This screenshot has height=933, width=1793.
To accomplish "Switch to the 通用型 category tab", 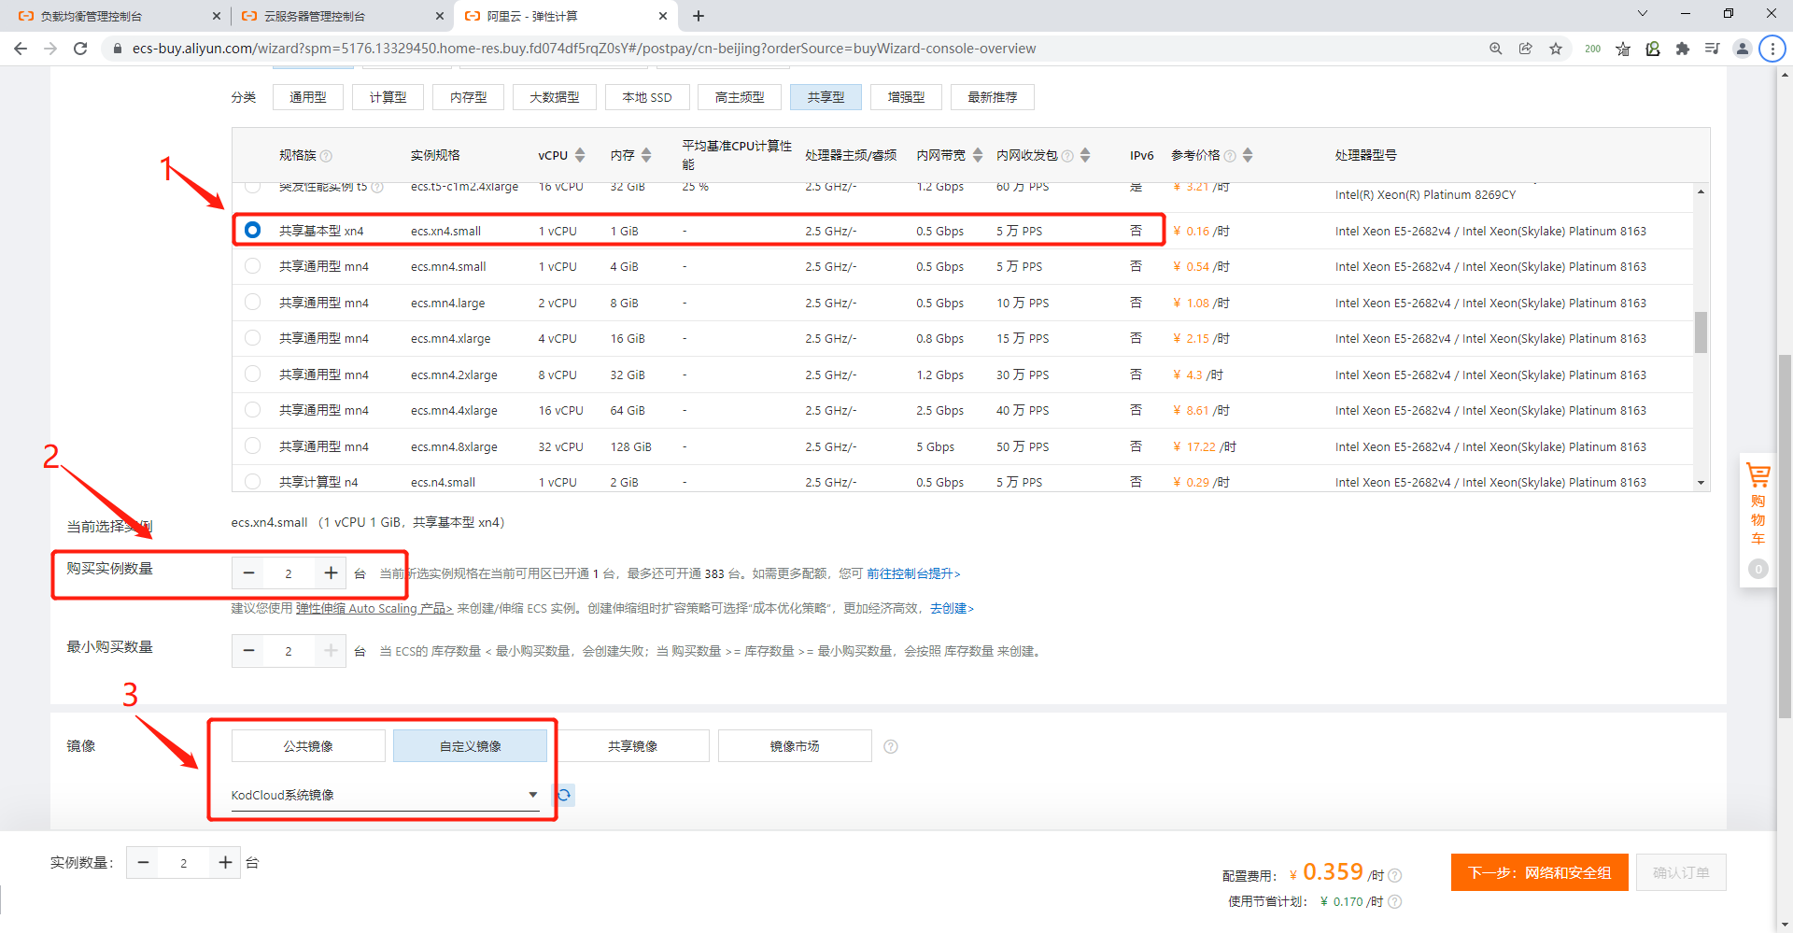I will pos(308,97).
